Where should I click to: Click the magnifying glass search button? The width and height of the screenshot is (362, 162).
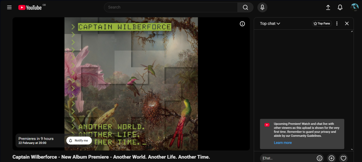pos(245,7)
